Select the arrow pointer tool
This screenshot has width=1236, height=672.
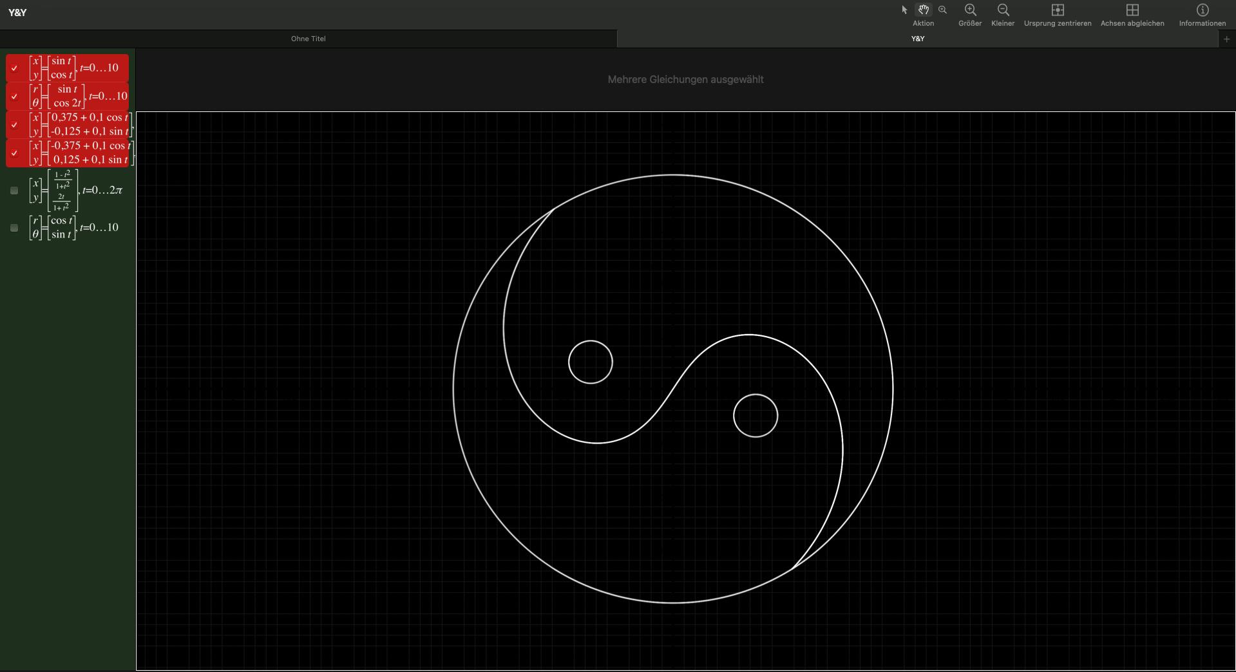904,10
